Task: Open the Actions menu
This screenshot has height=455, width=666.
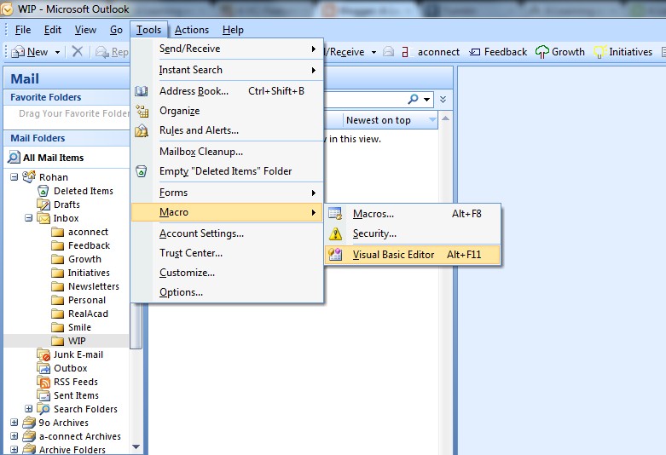Action: (191, 30)
